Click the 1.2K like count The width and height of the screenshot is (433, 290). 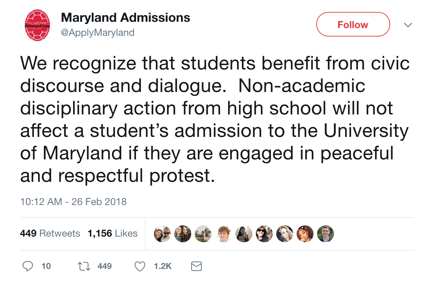pos(163,266)
